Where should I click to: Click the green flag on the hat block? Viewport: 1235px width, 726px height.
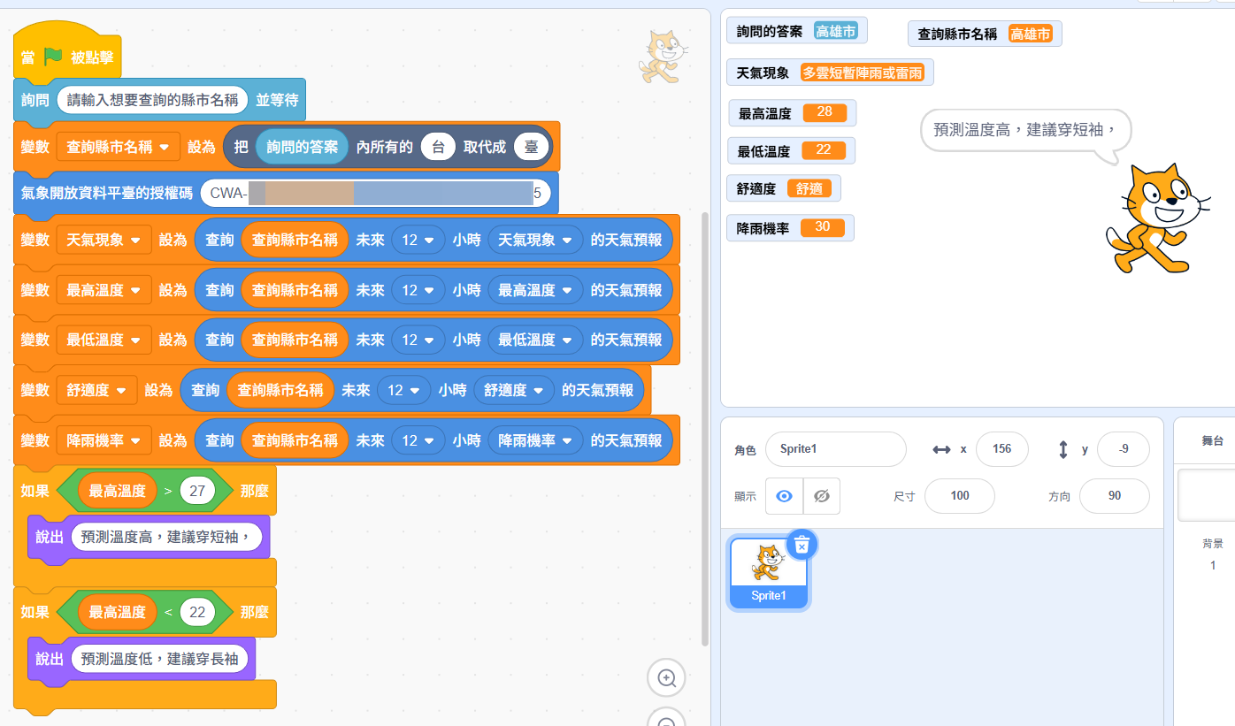pos(53,57)
